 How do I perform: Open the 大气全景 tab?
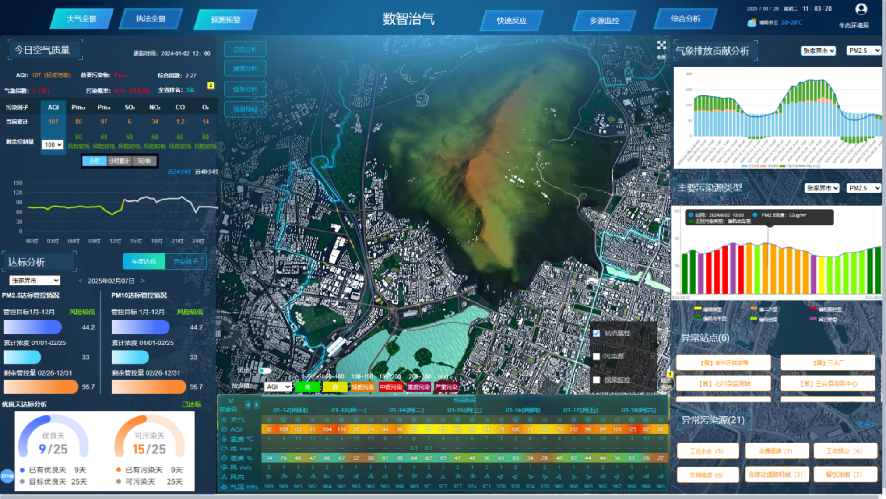point(81,19)
